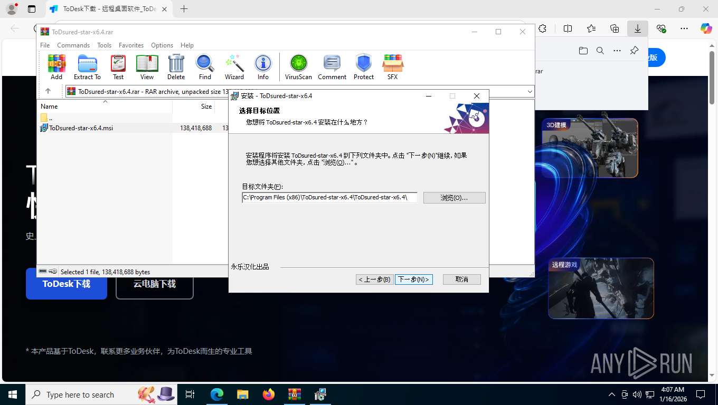Open the Favorites menu
Screen dimensions: 718x405
(131, 45)
